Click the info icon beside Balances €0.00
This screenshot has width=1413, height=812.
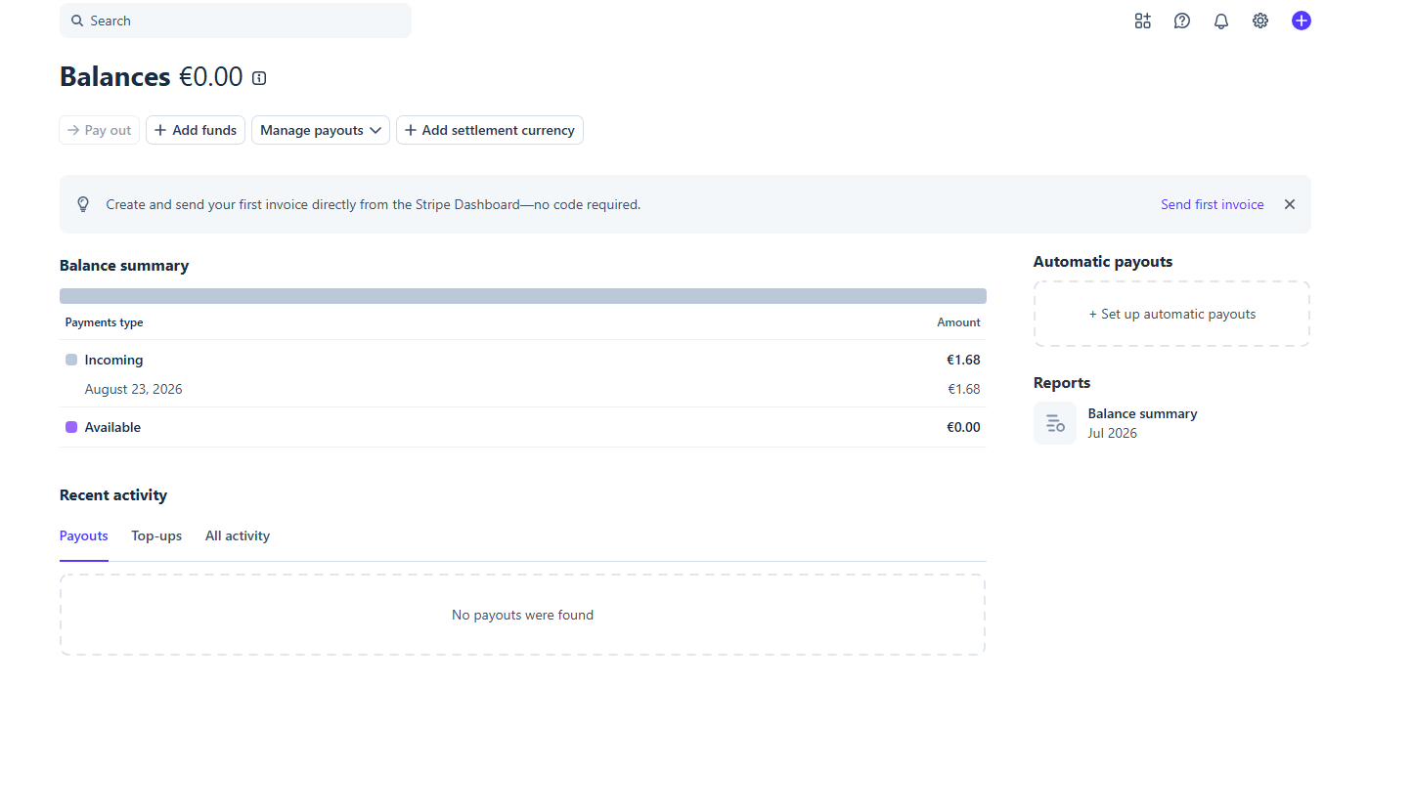point(259,78)
